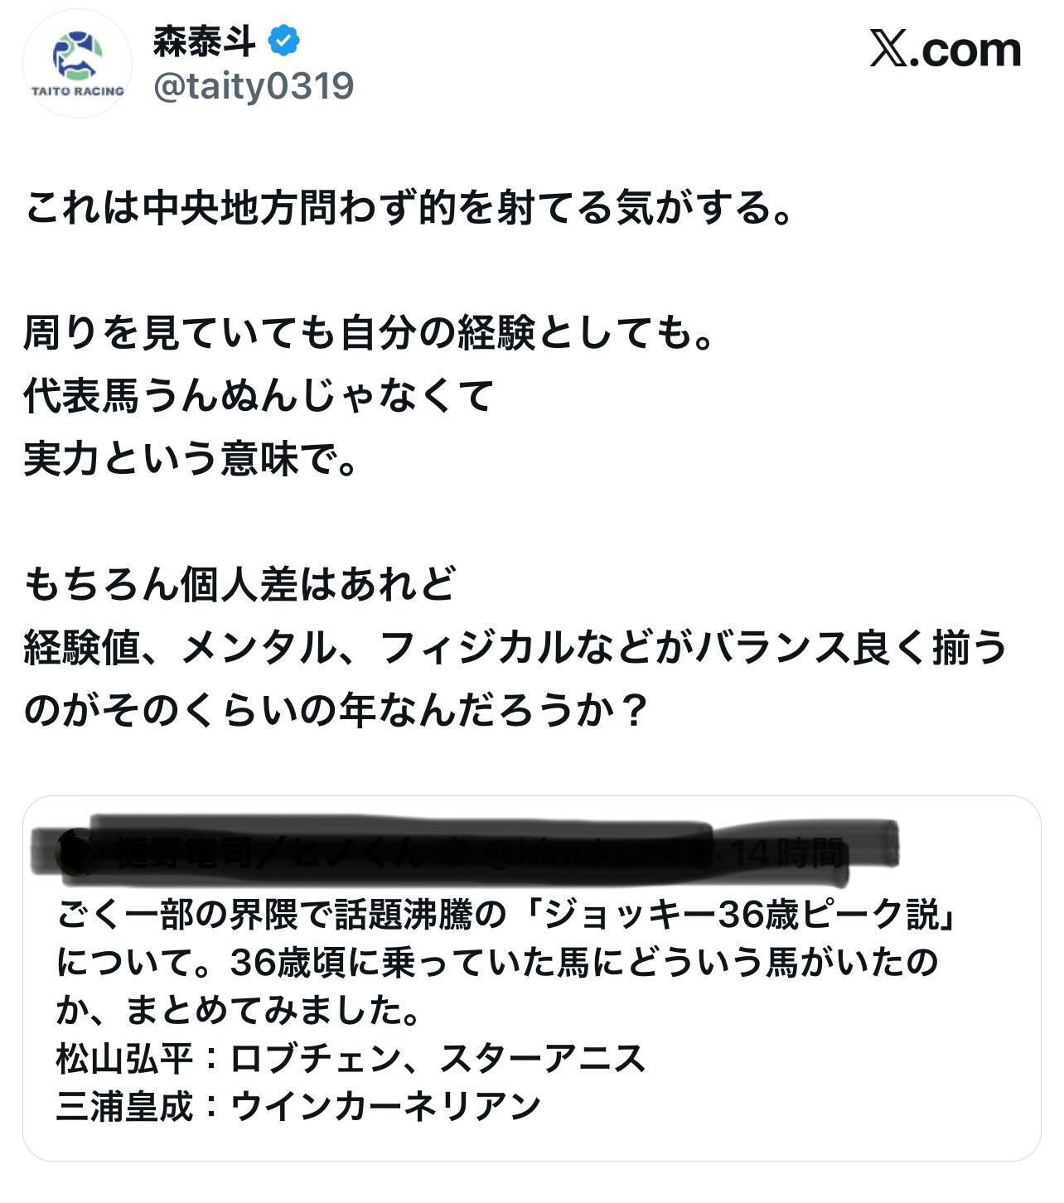Open the @taity0319 handle link
This screenshot has width=1064, height=1203.
pos(254,86)
